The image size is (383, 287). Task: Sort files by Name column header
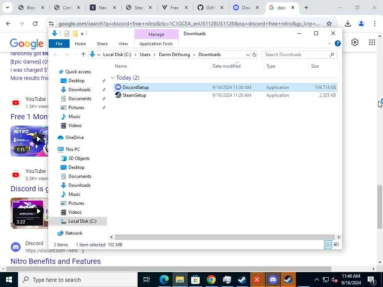coord(121,66)
